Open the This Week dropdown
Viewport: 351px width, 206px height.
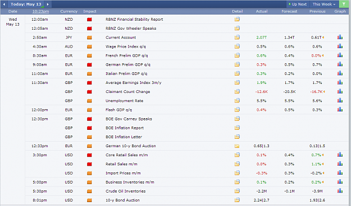click(324, 4)
